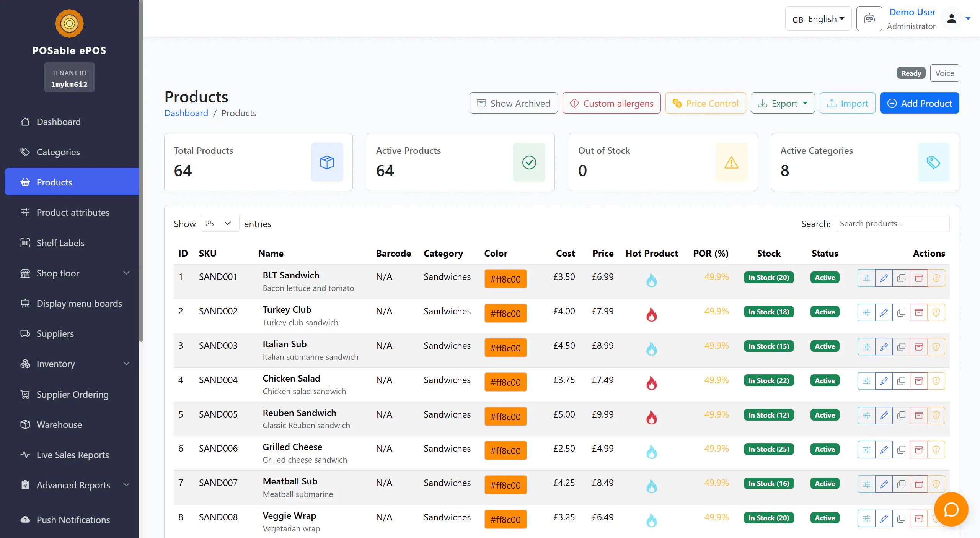Viewport: 980px width, 538px height.
Task: Click into the Search products field
Action: [x=892, y=223]
